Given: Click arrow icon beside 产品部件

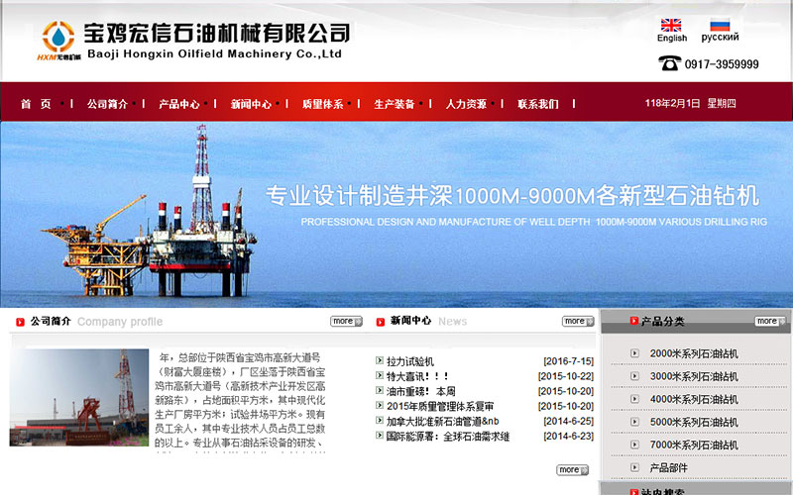Looking at the screenshot, I should (634, 467).
